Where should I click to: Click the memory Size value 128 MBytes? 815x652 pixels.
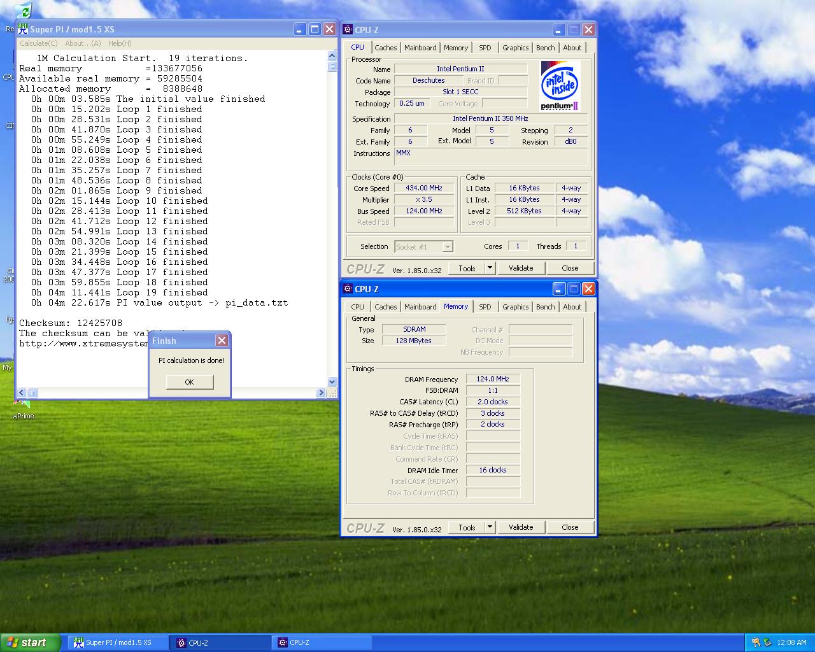414,341
